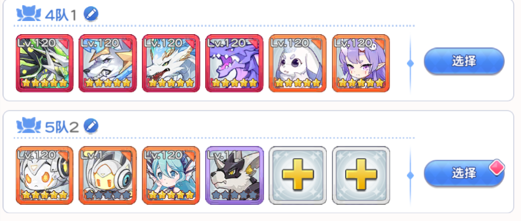Select the purple-haired elf girl character
This screenshot has width=521, height=221.
pyautogui.click(x=361, y=63)
